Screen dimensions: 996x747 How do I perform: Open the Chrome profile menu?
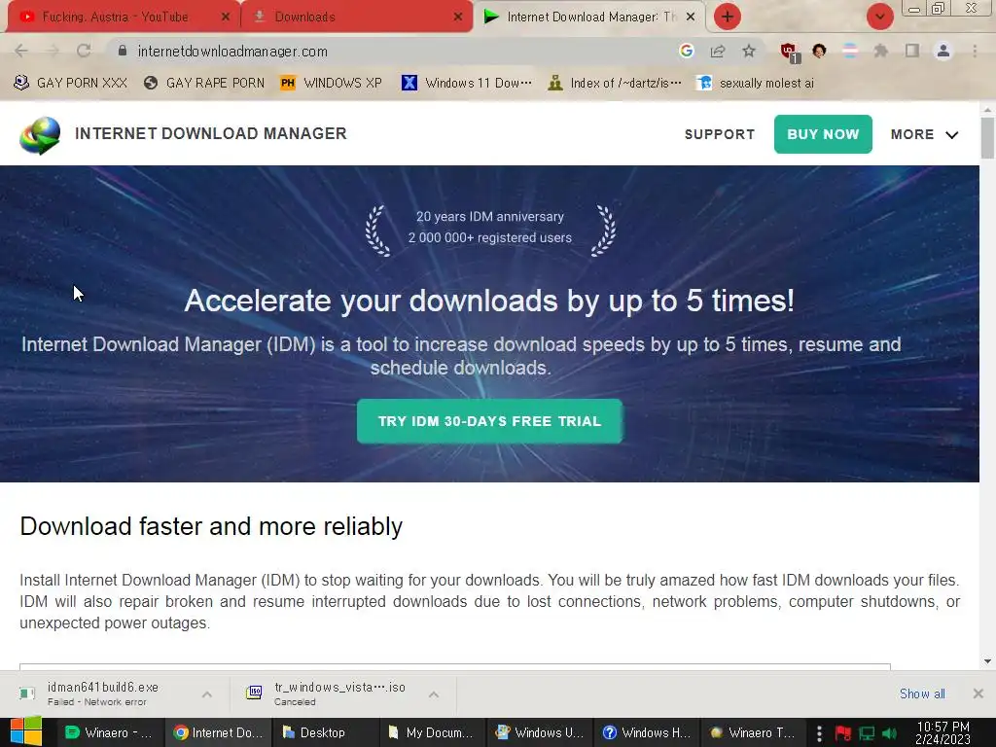943,51
